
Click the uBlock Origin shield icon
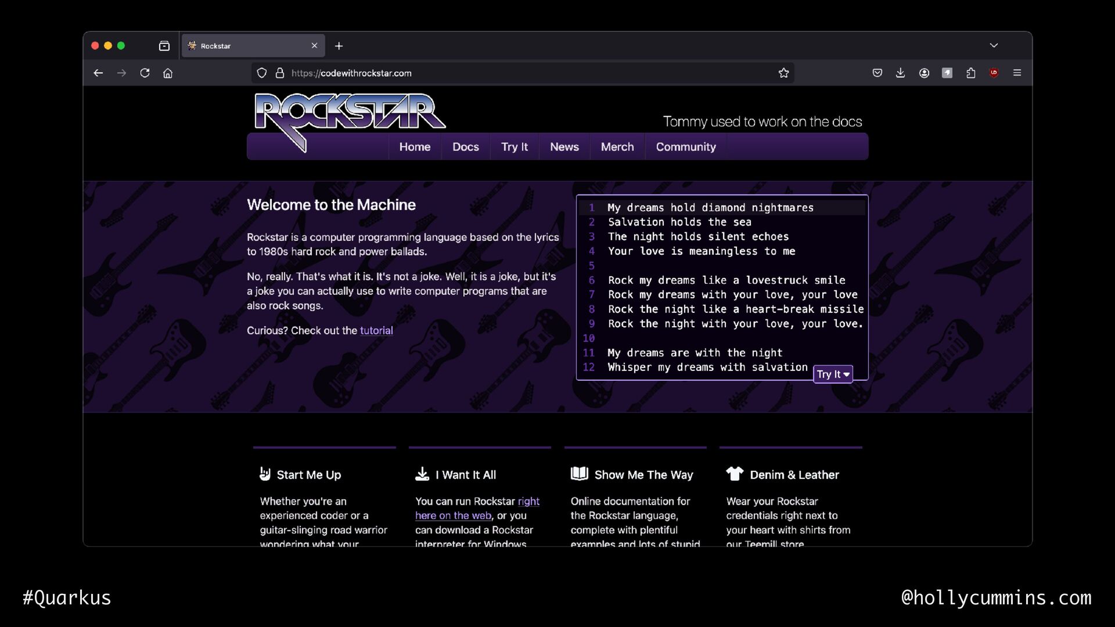[994, 73]
